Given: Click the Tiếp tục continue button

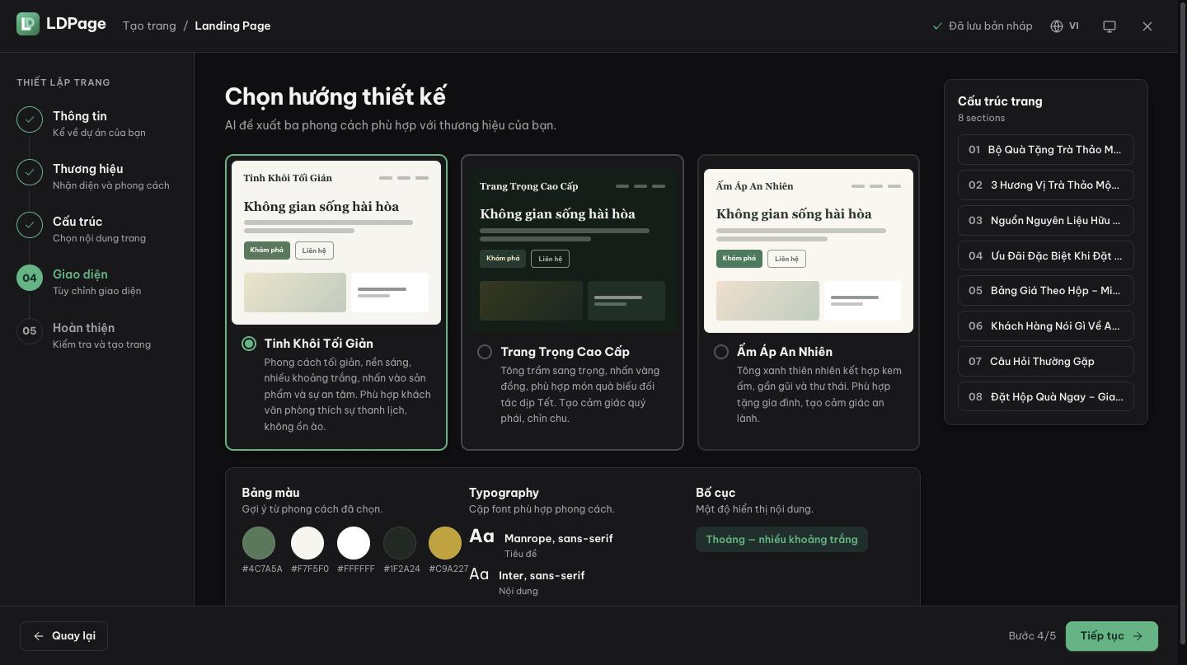Looking at the screenshot, I should tap(1112, 636).
